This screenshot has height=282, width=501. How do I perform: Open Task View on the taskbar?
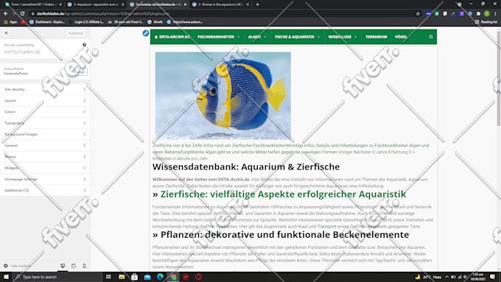click(x=108, y=277)
